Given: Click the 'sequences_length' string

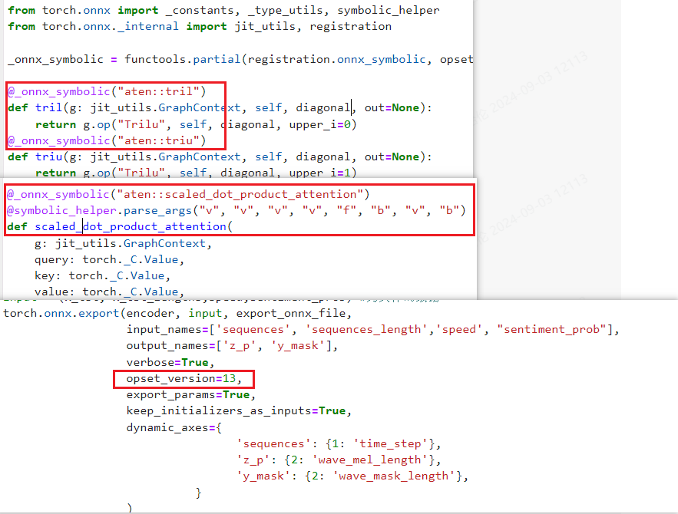Looking at the screenshot, I should (365, 330).
